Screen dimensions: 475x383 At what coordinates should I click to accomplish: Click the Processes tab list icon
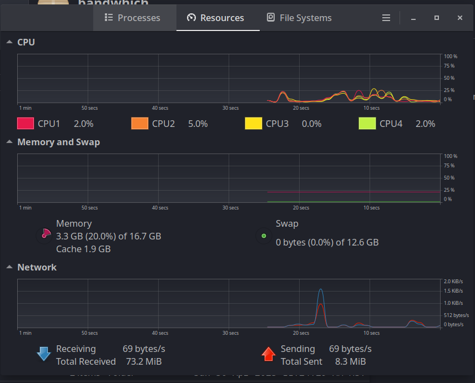tap(109, 18)
